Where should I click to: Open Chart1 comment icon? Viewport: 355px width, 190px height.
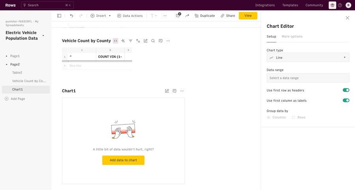[174, 91]
